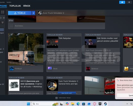Image resolution: width=133 pixels, height=106 pixels.
Task: Open Bleak author avatar
Action: point(50,69)
